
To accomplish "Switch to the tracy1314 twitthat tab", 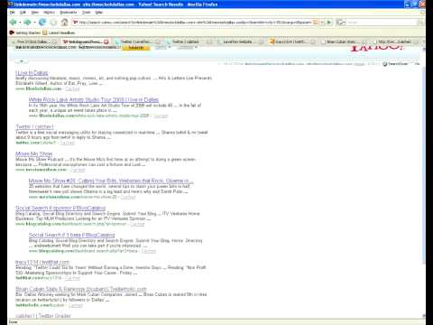I will coord(291,42).
